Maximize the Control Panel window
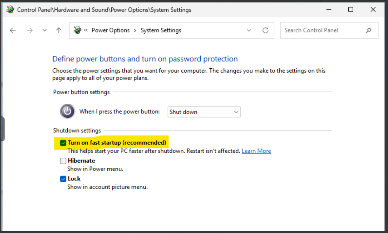Viewport: 388px width, 233px height. pyautogui.click(x=351, y=9)
